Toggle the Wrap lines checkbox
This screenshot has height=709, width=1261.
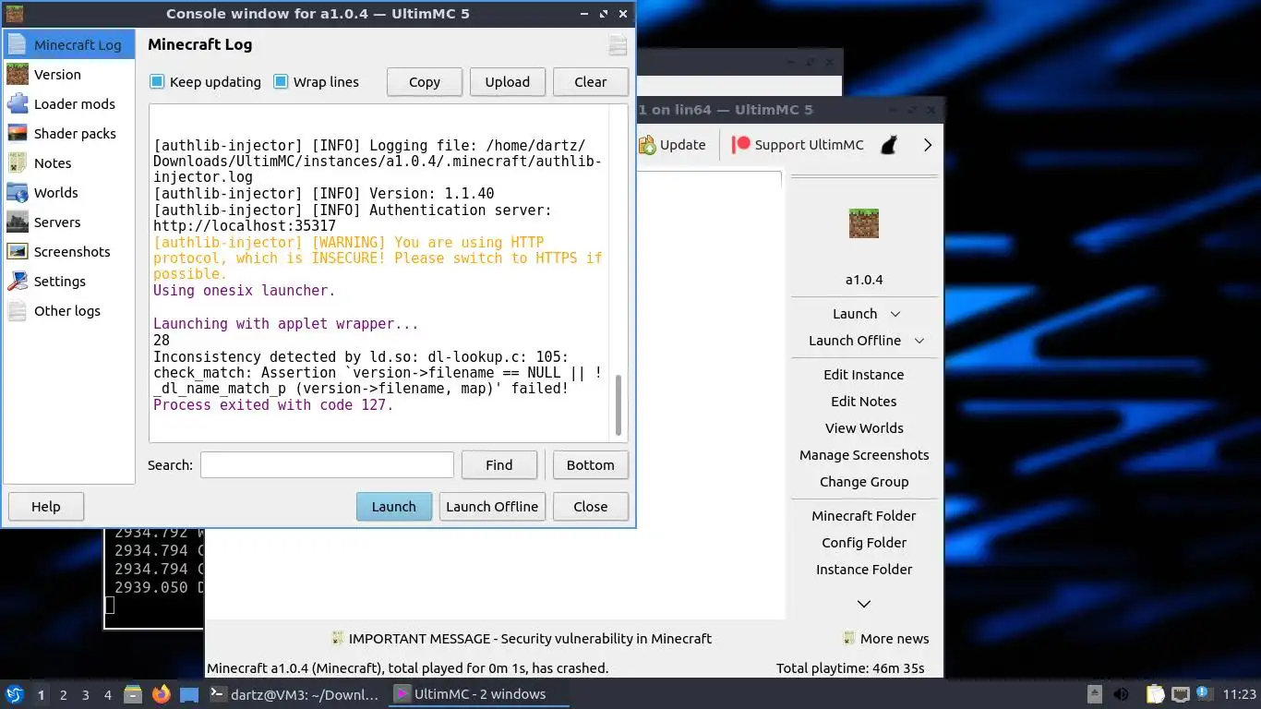(281, 81)
